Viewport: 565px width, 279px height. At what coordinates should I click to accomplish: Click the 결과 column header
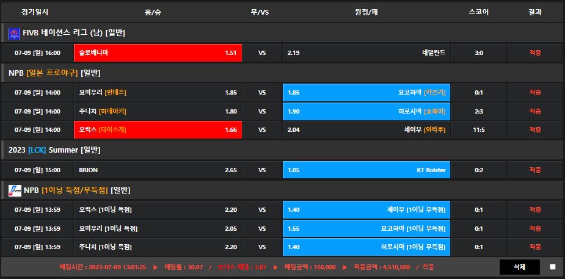(535, 12)
